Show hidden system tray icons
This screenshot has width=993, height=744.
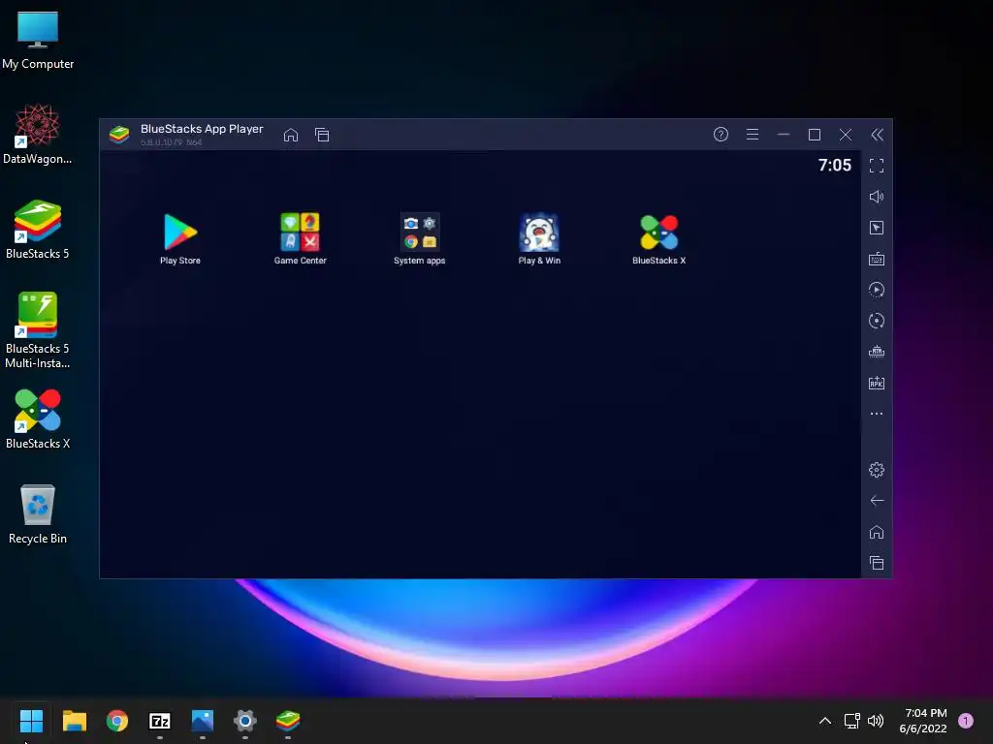825,721
